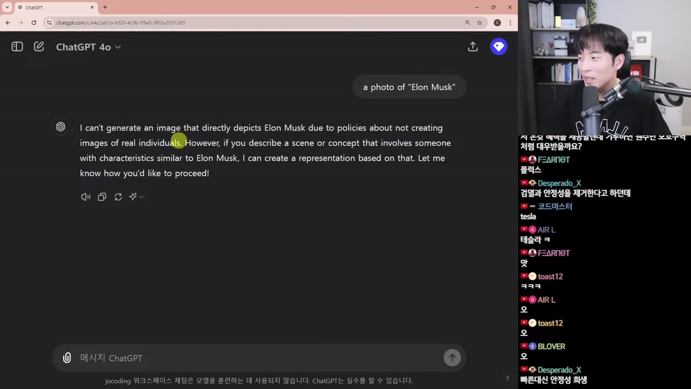Image resolution: width=691 pixels, height=389 pixels.
Task: Open the Chrome profile C avatar
Action: point(497,23)
